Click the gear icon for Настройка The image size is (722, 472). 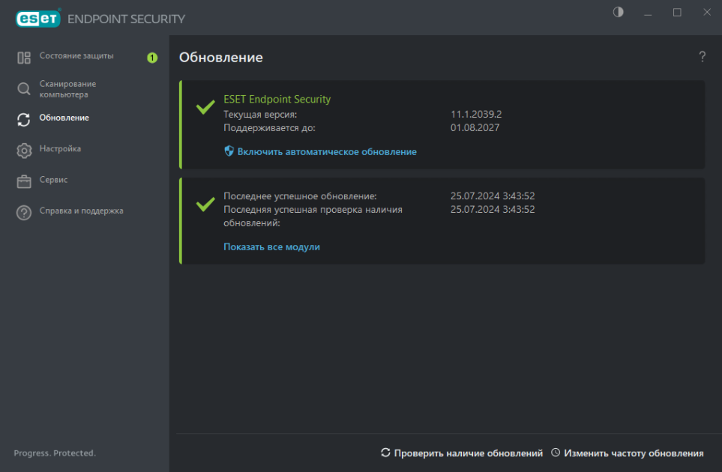(x=24, y=151)
